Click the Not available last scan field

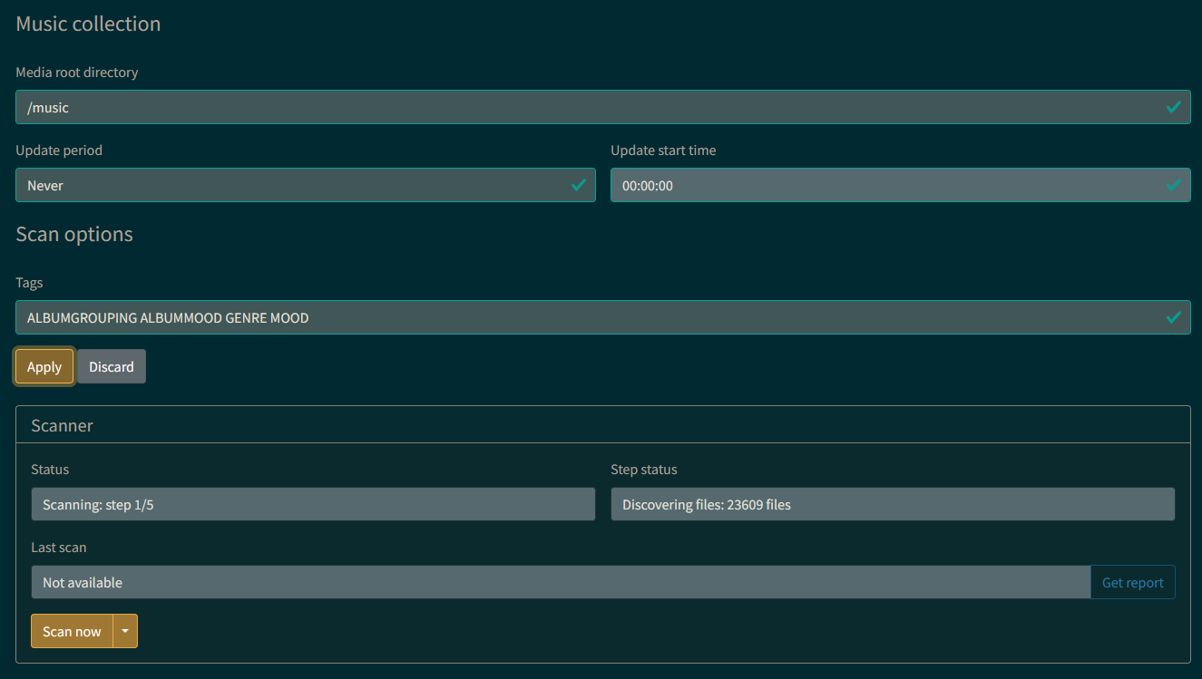pos(560,583)
